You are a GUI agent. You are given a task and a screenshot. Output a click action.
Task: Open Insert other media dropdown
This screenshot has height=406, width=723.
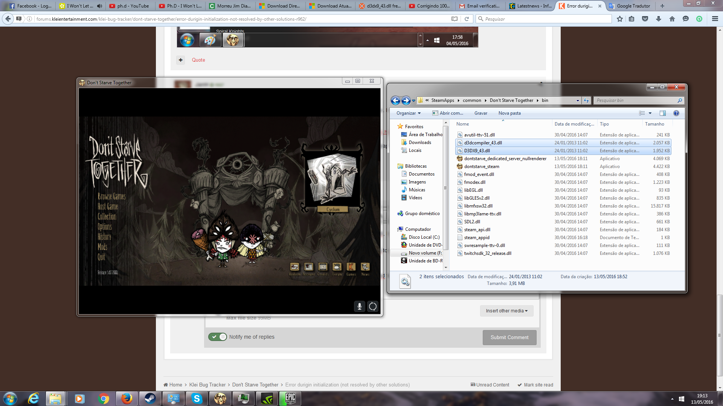[506, 311]
